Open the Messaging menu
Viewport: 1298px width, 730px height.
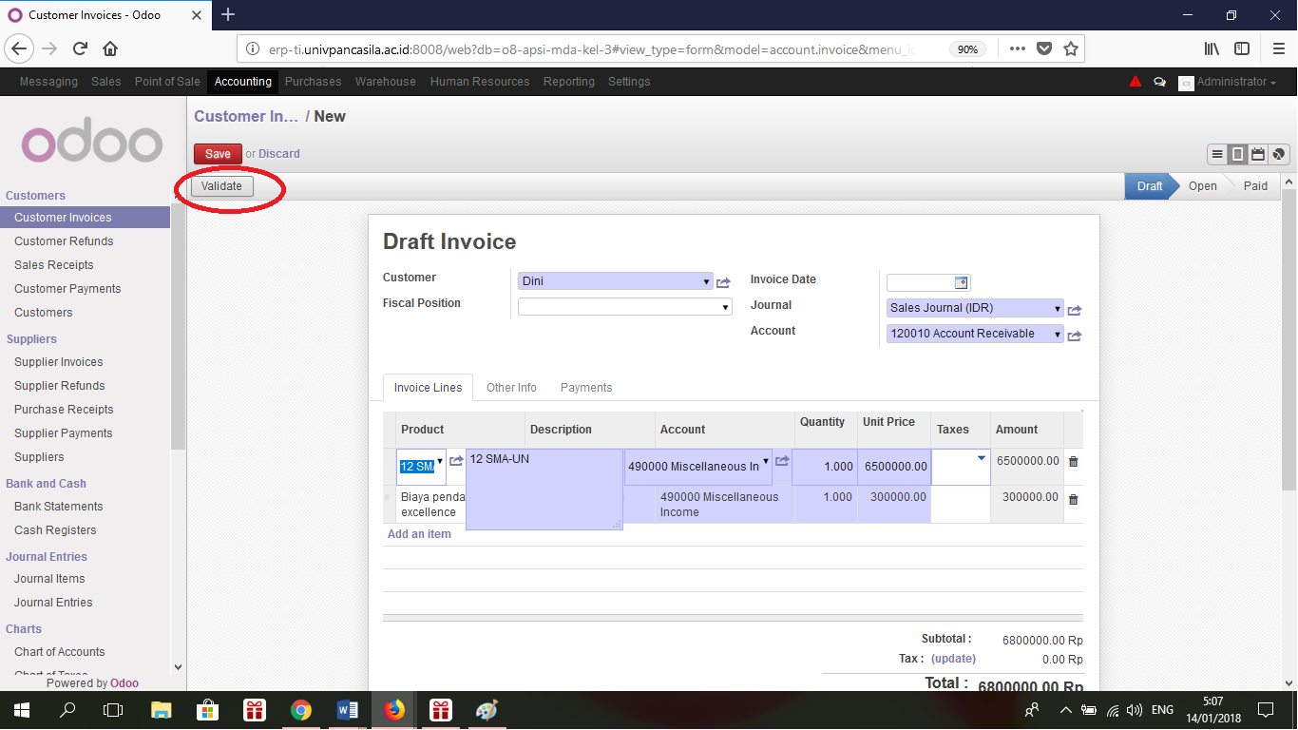pos(48,82)
